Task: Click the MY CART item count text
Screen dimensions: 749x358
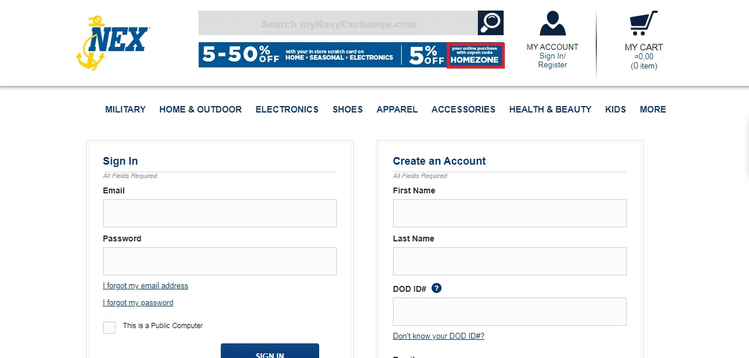Action: pyautogui.click(x=644, y=66)
